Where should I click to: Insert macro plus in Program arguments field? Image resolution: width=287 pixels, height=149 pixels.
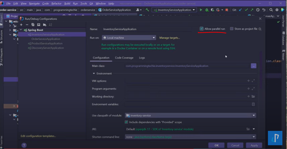pos(249,89)
